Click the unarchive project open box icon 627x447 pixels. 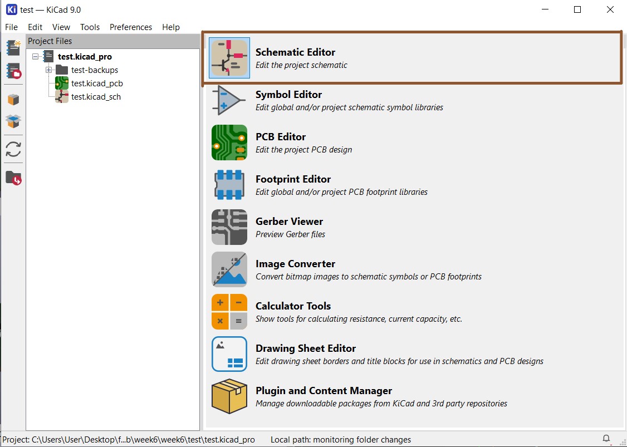tap(13, 121)
